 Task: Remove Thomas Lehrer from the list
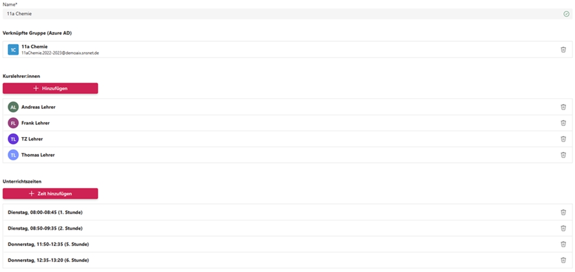tap(563, 155)
